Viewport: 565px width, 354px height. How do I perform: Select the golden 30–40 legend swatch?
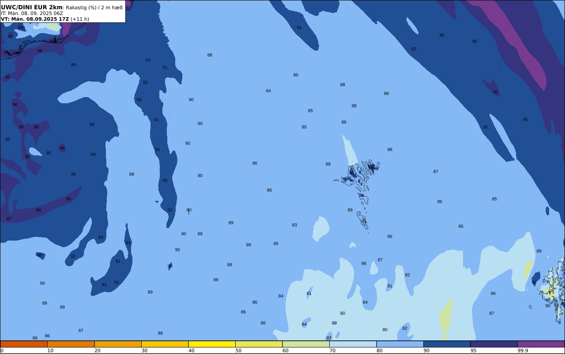coord(165,344)
